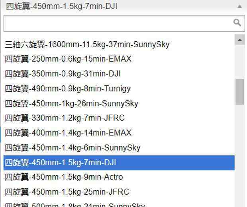This screenshot has height=207, width=247.
Task: Click the scrollbar up arrow
Action: click(x=240, y=40)
